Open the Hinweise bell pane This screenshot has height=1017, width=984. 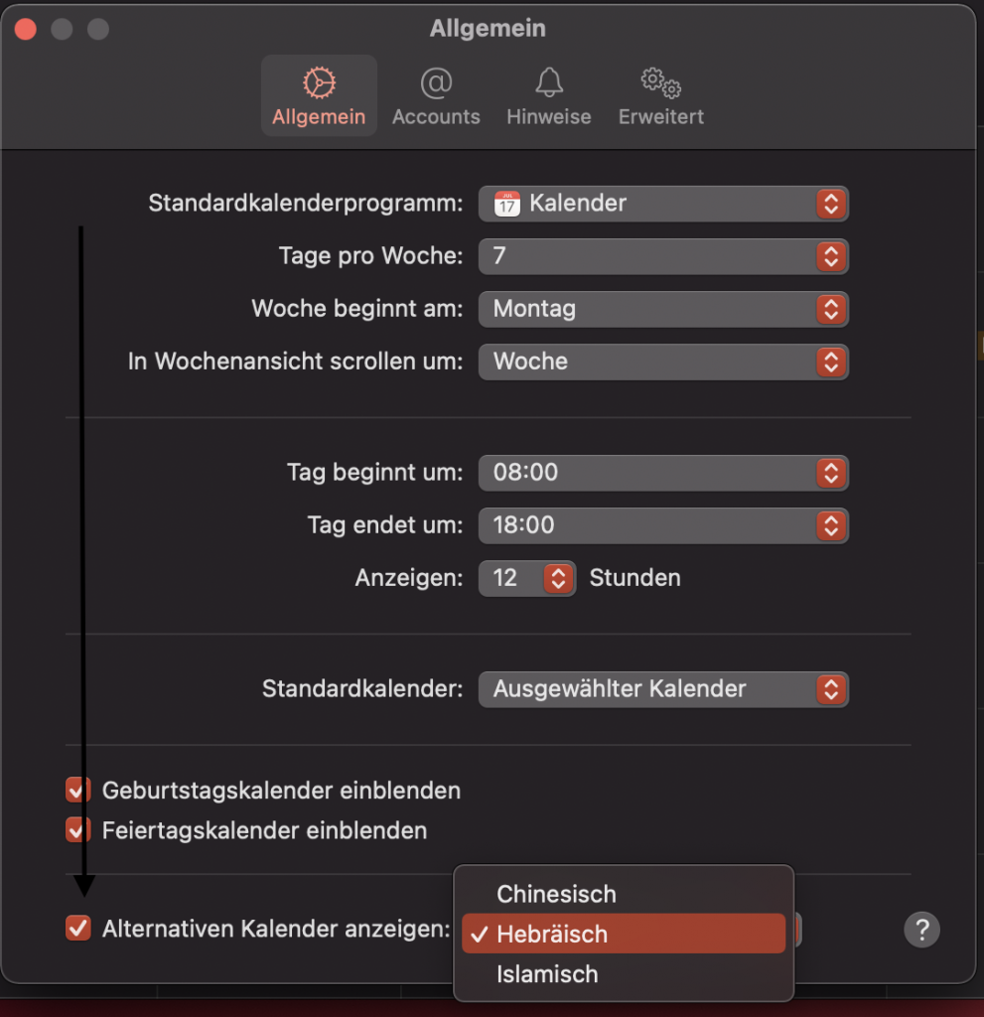click(549, 96)
